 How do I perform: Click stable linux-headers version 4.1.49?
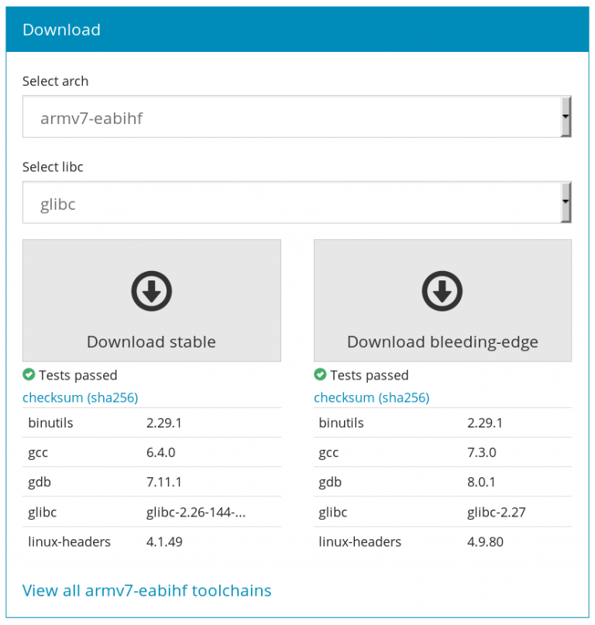164,541
